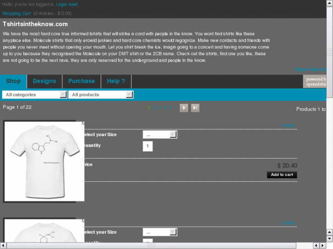Open the All products dropdown
The height and width of the screenshot is (249, 333).
(x=101, y=95)
